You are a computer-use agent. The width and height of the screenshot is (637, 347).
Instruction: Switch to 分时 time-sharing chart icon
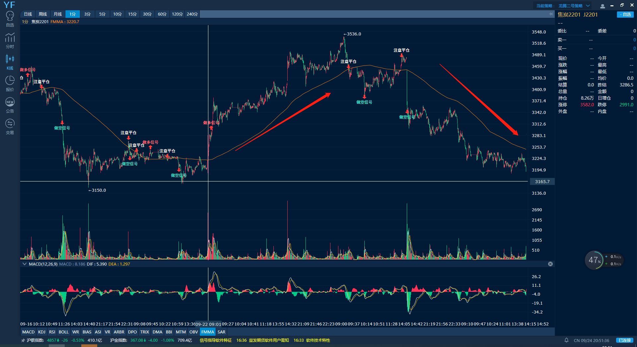pos(10,40)
